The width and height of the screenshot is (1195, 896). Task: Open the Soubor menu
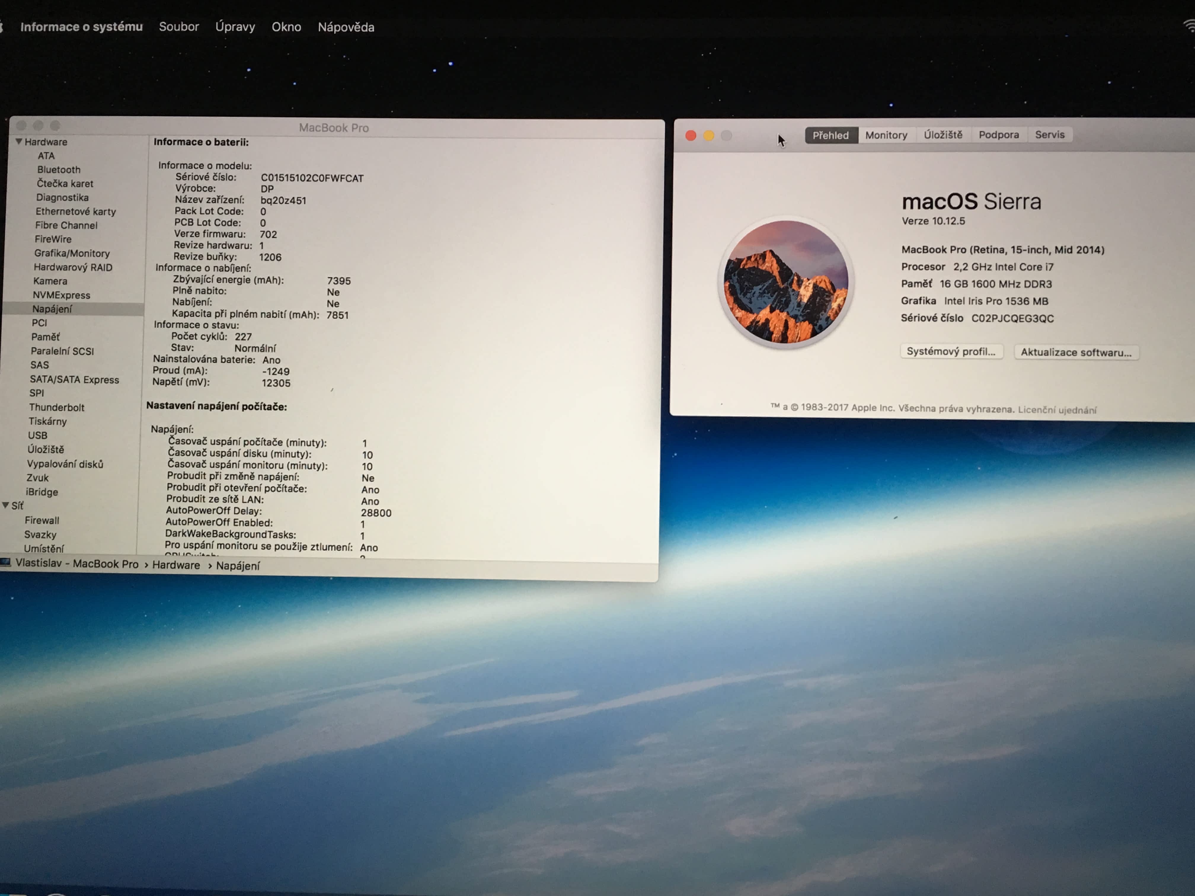(x=178, y=26)
